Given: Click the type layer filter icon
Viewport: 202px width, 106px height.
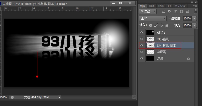Looking at the screenshot, I should (x=175, y=11).
